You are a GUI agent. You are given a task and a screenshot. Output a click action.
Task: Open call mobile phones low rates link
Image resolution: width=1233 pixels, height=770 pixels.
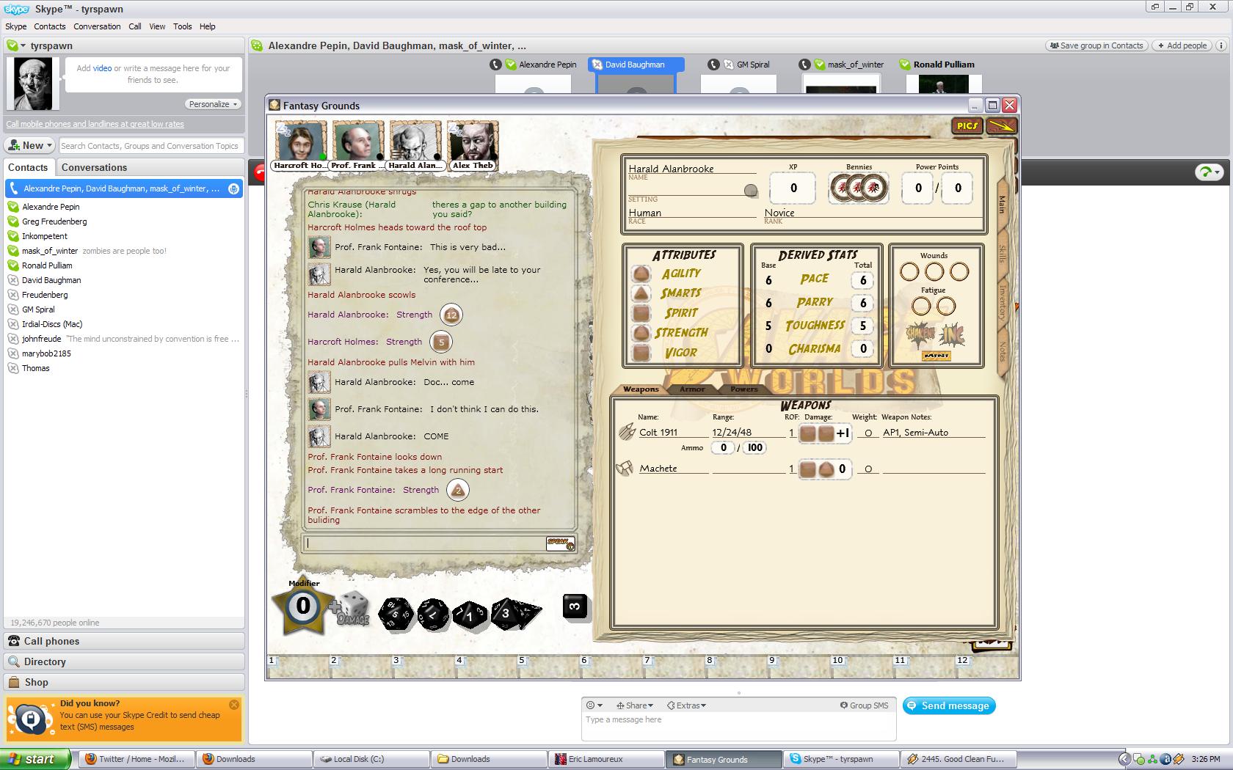click(x=95, y=124)
